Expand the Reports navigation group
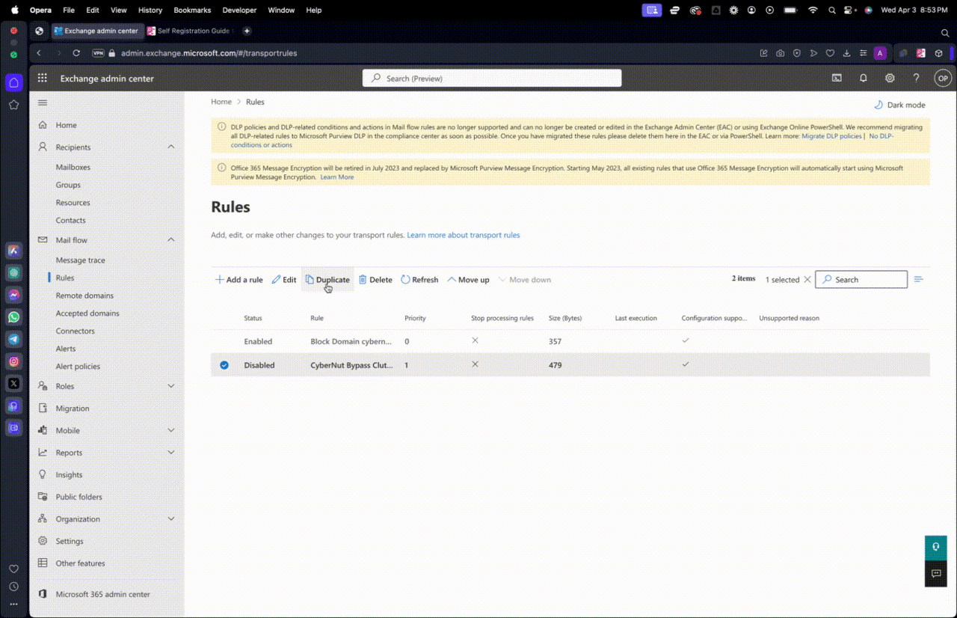The height and width of the screenshot is (618, 957). click(x=170, y=453)
